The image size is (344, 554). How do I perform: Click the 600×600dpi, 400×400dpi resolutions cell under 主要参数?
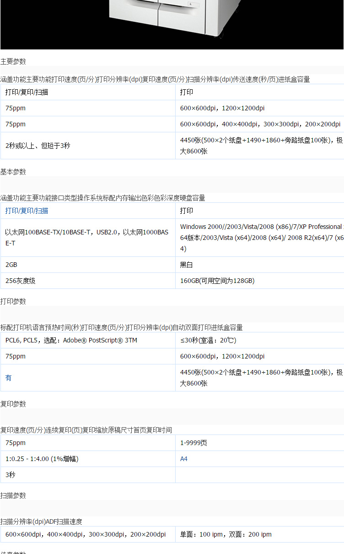click(x=260, y=124)
